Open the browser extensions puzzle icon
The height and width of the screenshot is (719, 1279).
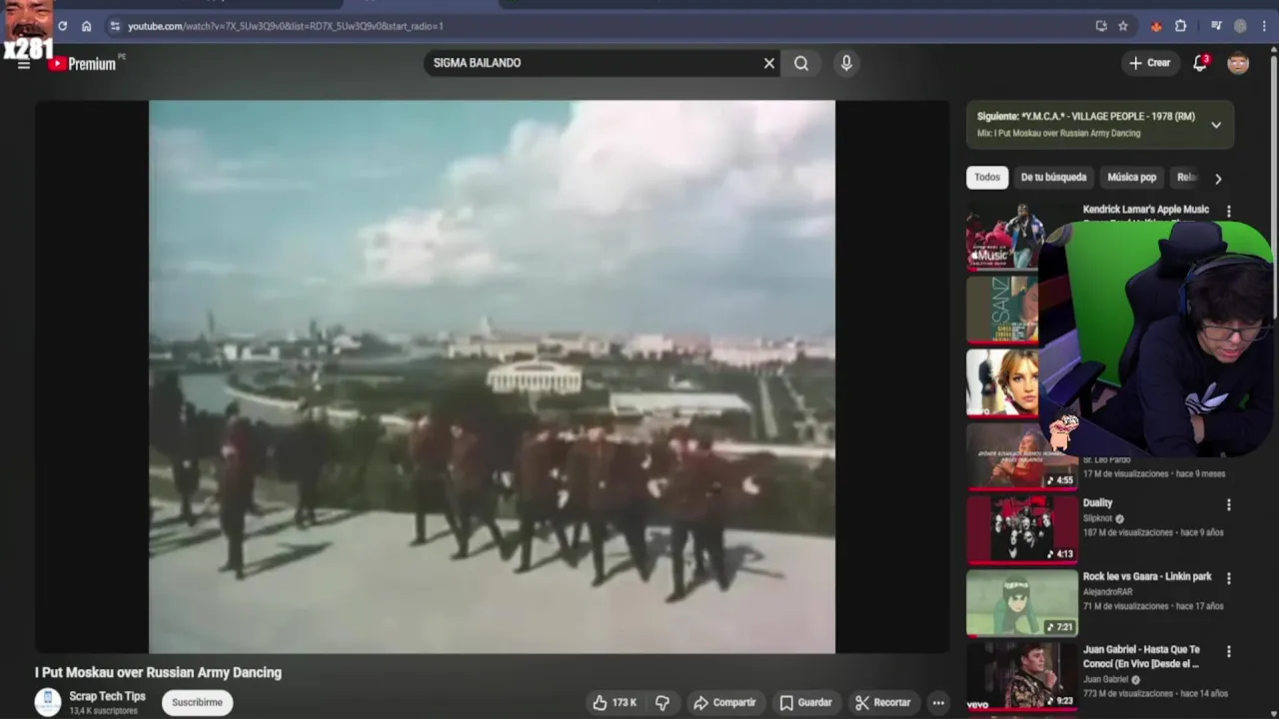(1181, 26)
